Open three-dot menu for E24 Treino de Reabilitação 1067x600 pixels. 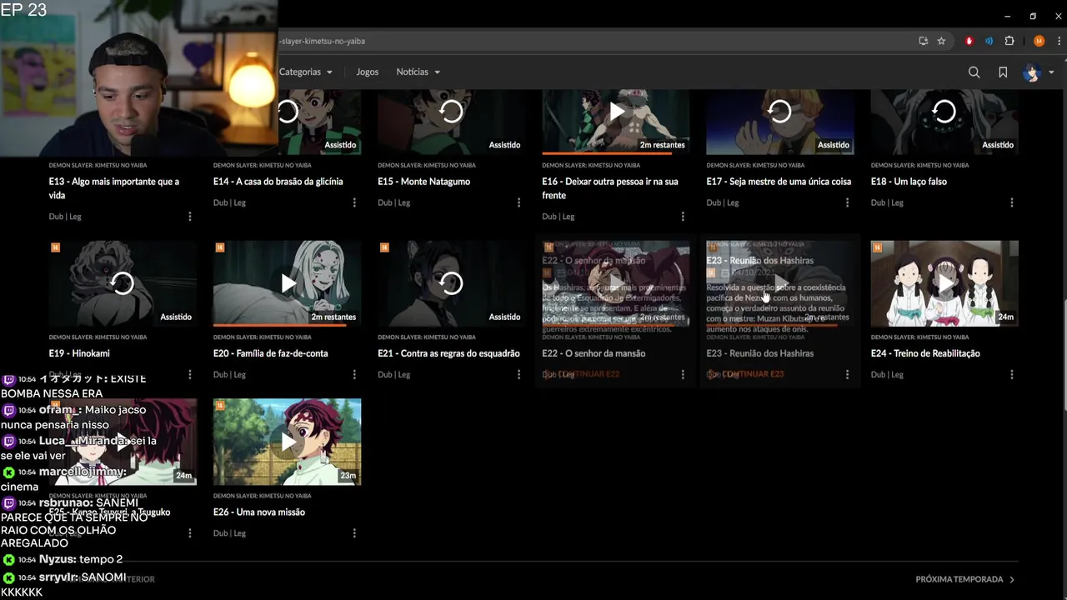[1012, 375]
